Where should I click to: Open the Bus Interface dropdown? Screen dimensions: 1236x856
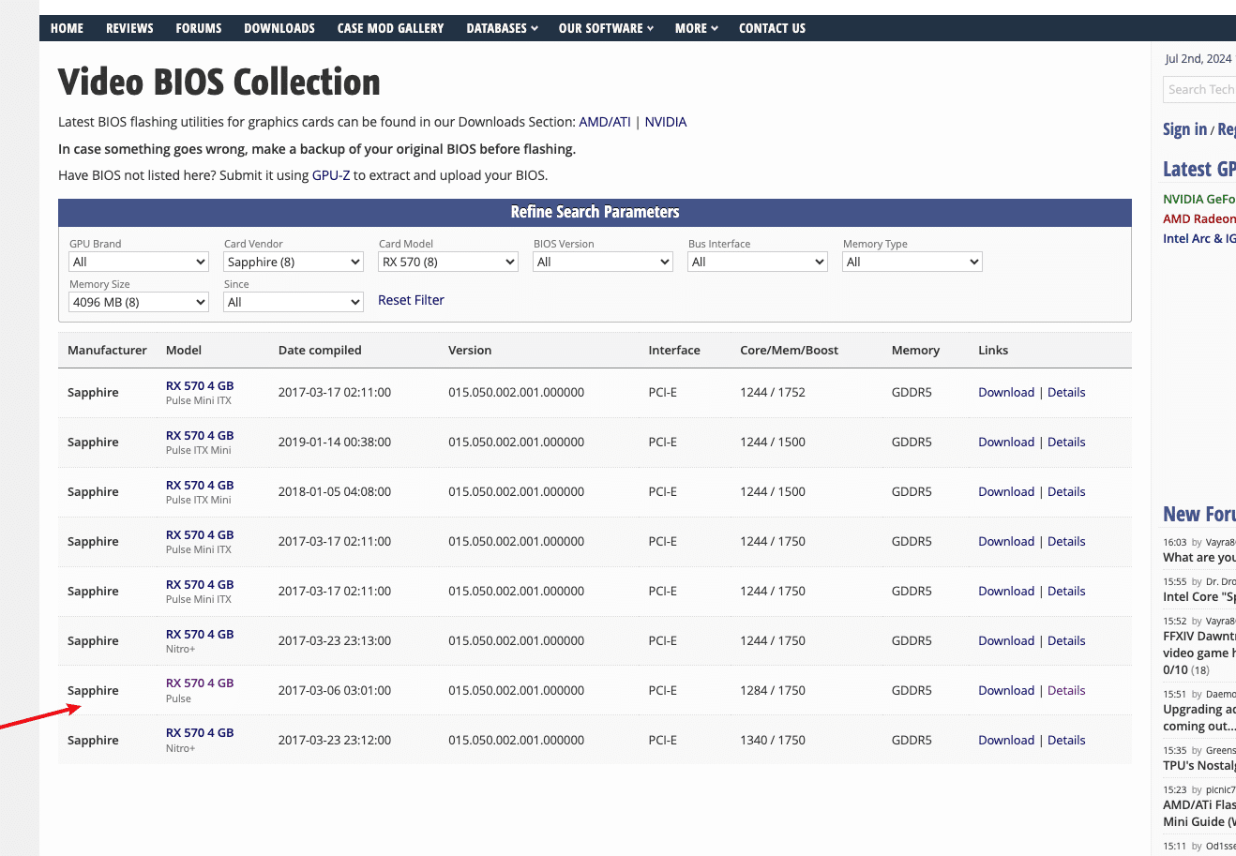[x=757, y=262]
